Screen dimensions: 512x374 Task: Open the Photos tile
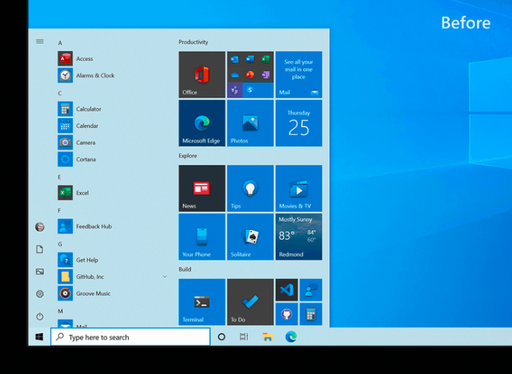tap(250, 123)
